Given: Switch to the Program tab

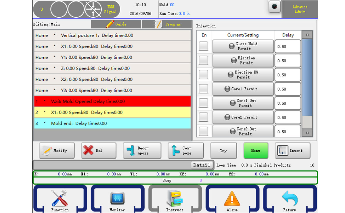Looking at the screenshot, I should click(166, 24).
